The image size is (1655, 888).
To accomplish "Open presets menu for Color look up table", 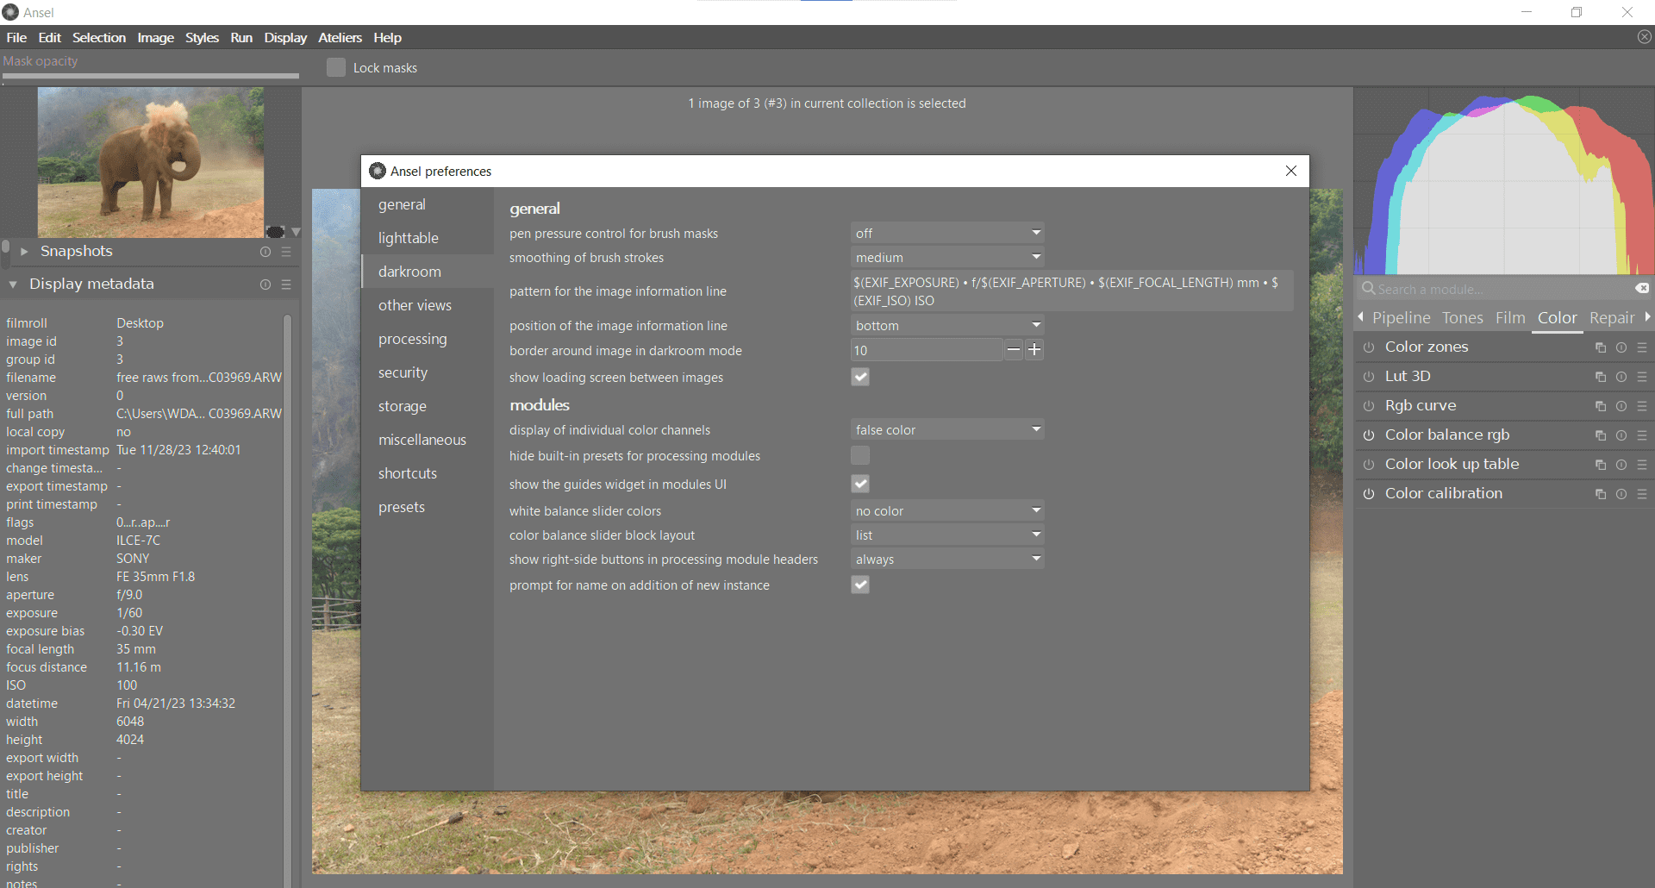I will coord(1642,465).
